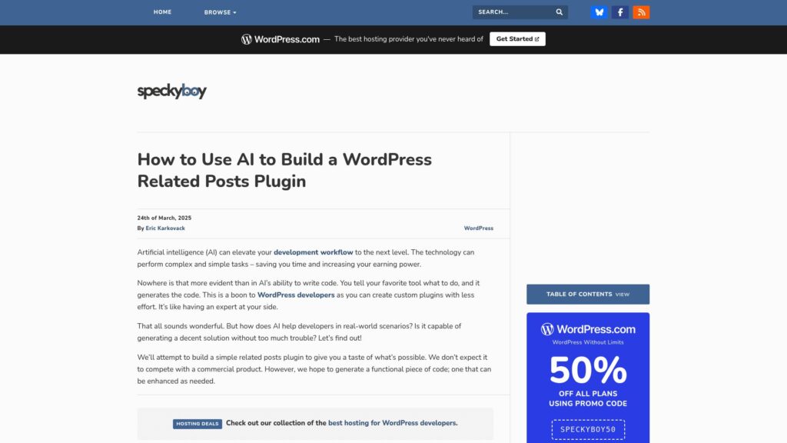Open best hosting for WordPress developers link
This screenshot has height=443, width=787.
[x=392, y=423]
